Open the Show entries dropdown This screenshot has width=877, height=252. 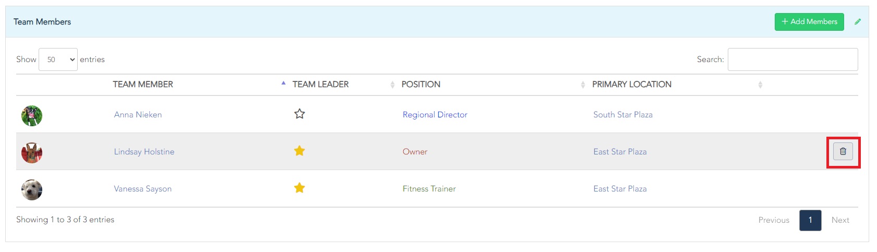[x=58, y=59]
